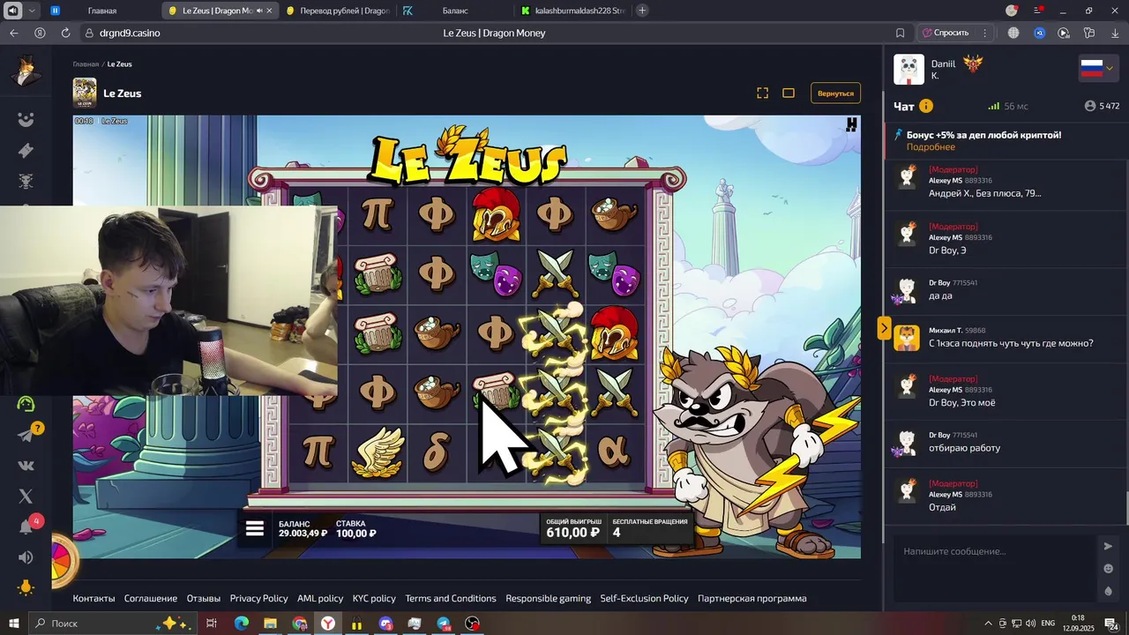Collapse the chat panel with arrow
Viewport: 1129px width, 635px height.
pos(884,328)
